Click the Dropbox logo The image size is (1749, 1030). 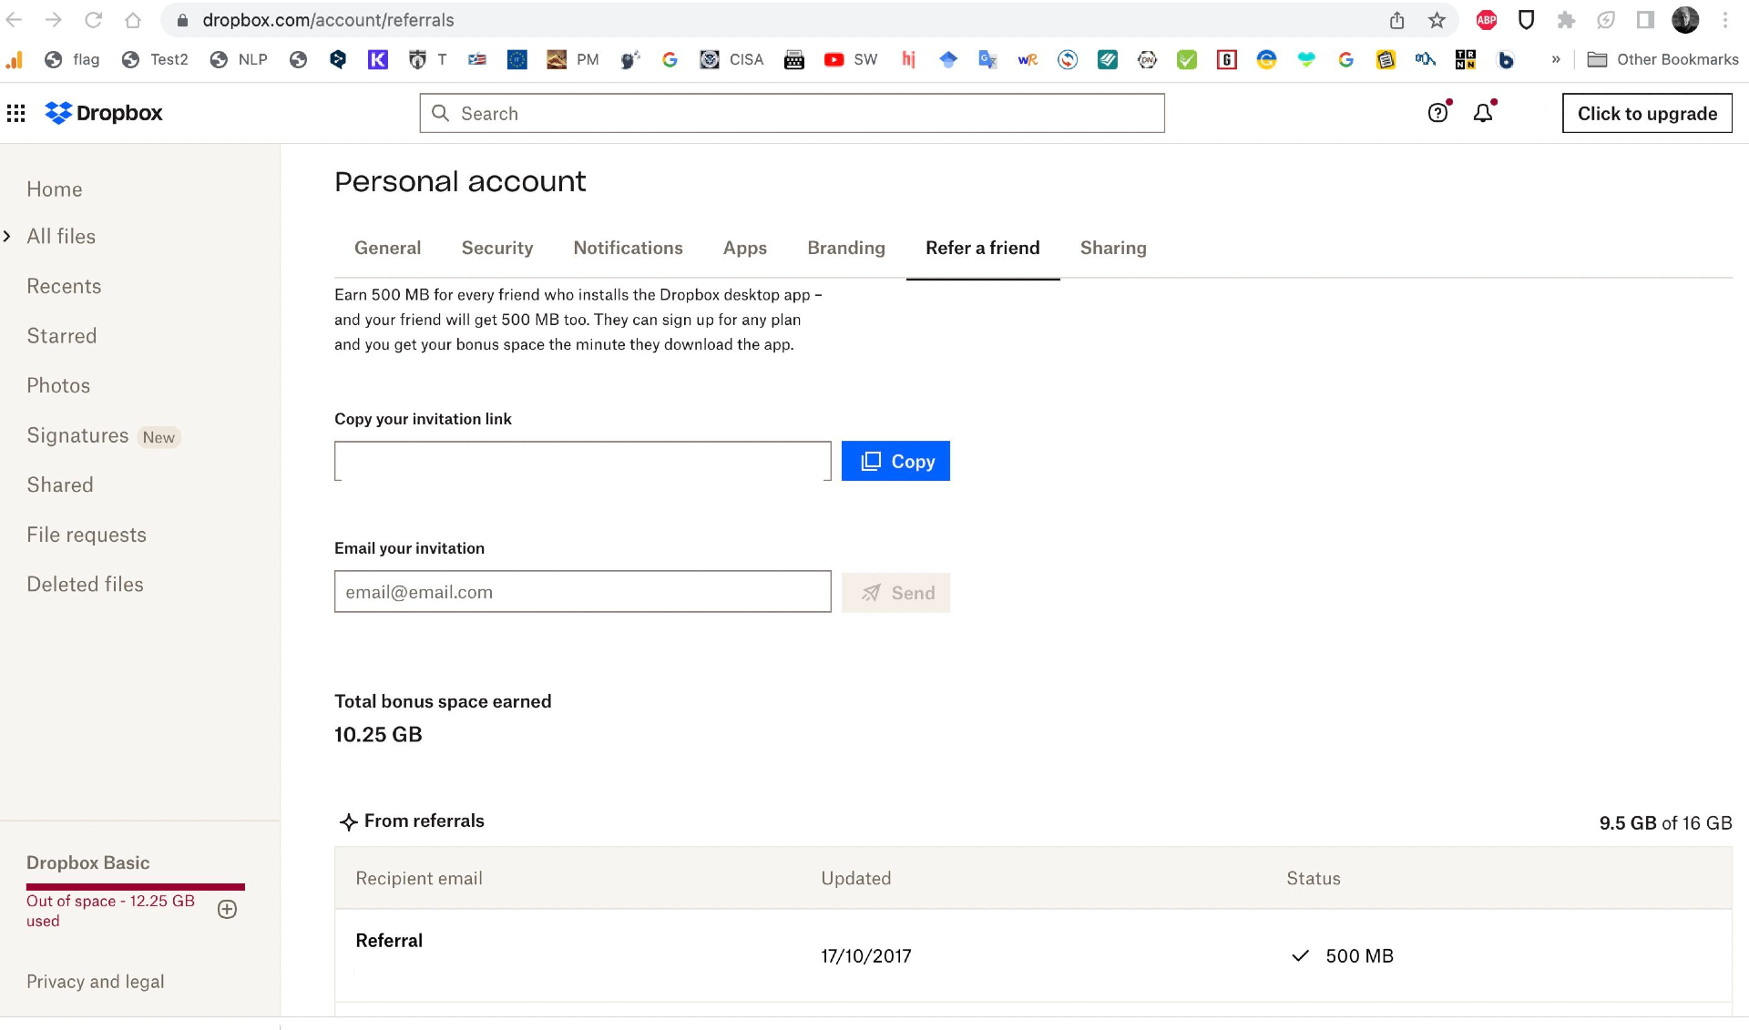104,113
